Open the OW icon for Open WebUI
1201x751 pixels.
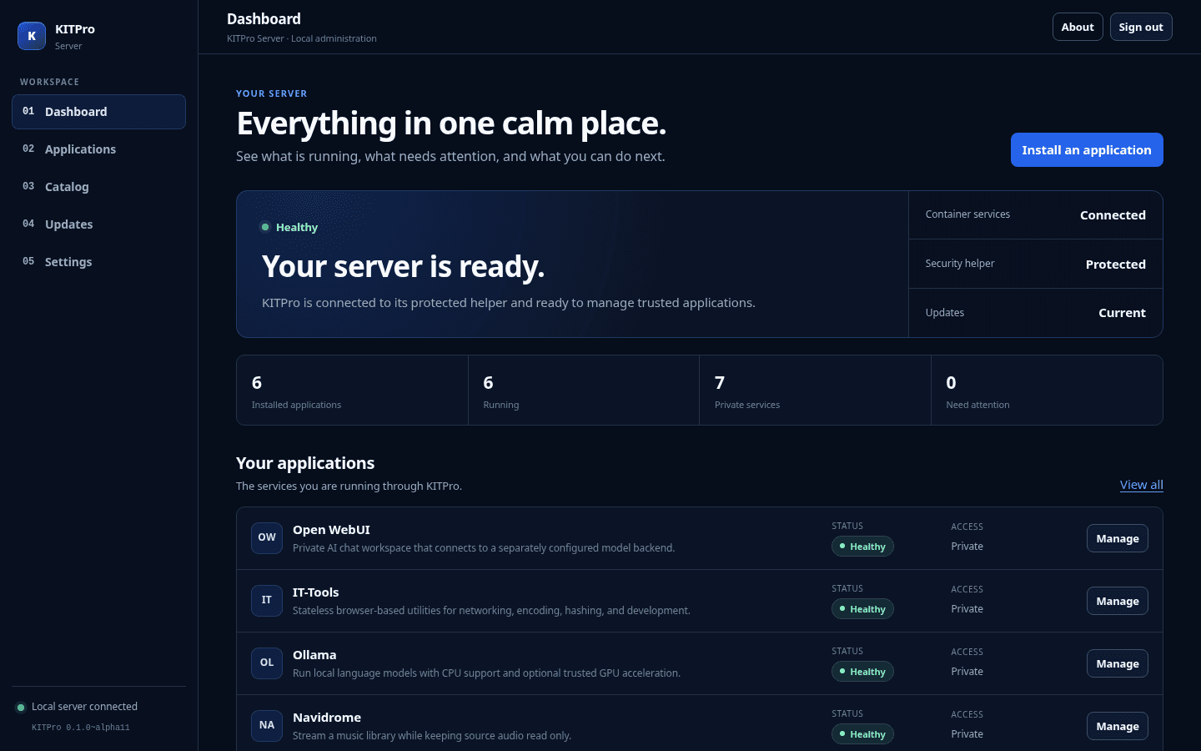(x=267, y=537)
